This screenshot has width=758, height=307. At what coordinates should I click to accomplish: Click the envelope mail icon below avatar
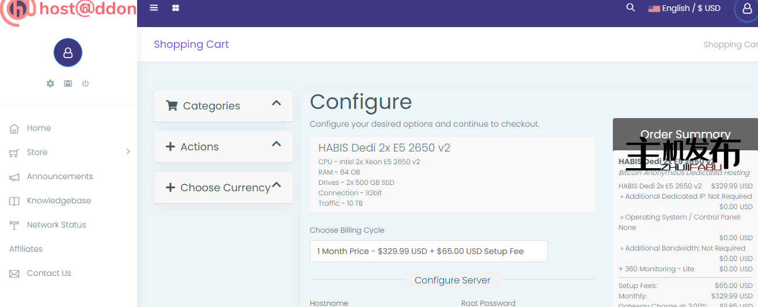[x=68, y=84]
